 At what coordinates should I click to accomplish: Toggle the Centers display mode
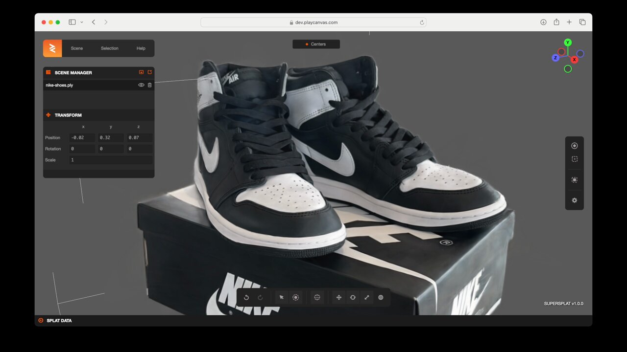click(x=316, y=44)
